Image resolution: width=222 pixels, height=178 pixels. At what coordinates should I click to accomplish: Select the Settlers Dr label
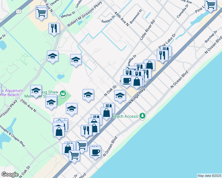pos(108,19)
